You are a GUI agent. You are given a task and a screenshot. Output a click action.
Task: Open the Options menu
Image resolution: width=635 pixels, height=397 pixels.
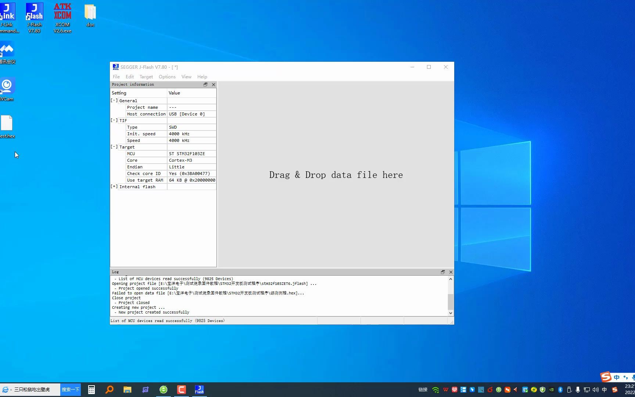pos(167,77)
